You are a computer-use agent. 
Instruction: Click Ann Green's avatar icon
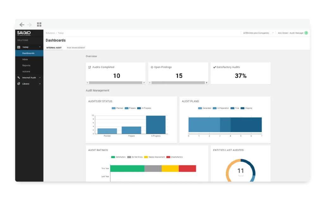[306, 33]
